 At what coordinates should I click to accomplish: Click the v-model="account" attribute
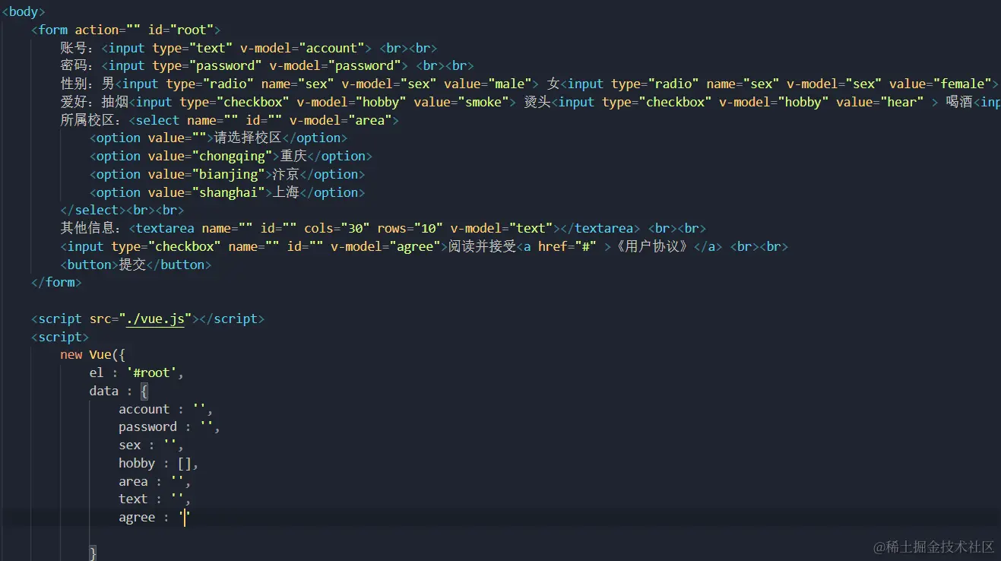pos(306,48)
